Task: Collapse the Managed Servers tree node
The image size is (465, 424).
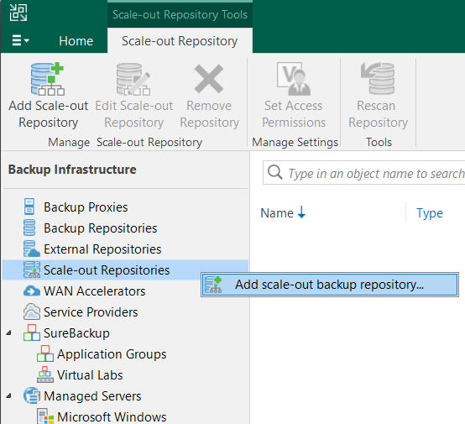Action: pos(9,396)
